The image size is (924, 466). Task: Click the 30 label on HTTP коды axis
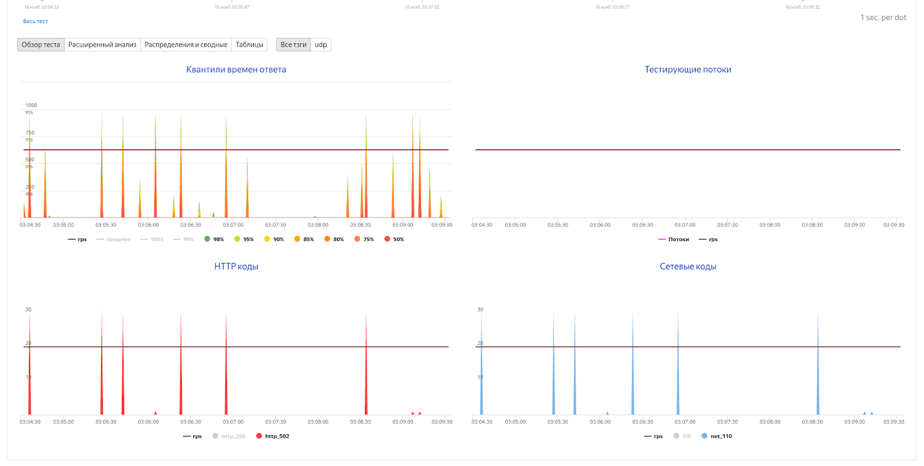(28, 310)
